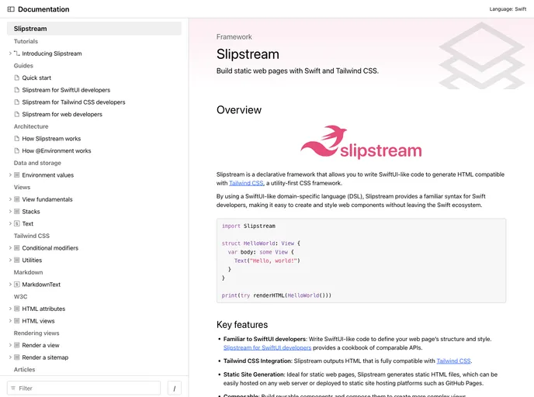This screenshot has height=397, width=534.
Task: Click the Swift code sample block
Action: coord(362,261)
